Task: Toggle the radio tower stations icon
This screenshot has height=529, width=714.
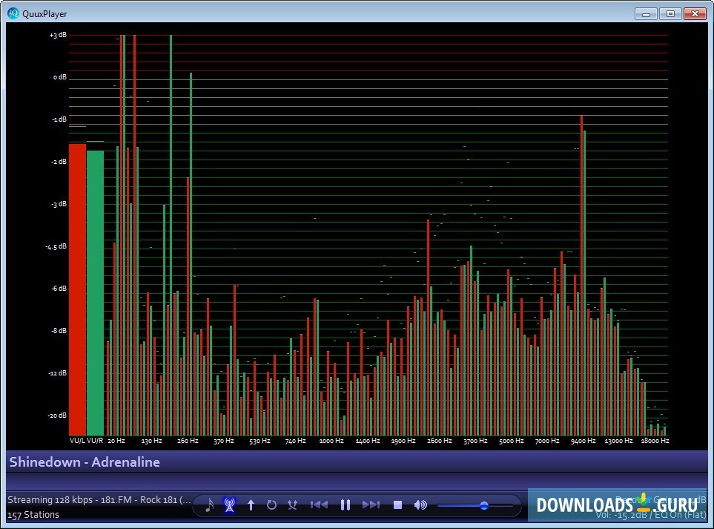Action: click(x=230, y=505)
